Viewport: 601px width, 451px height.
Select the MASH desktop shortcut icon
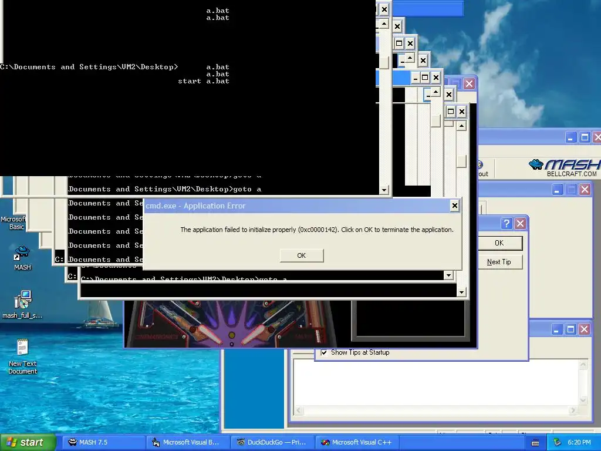click(22, 258)
